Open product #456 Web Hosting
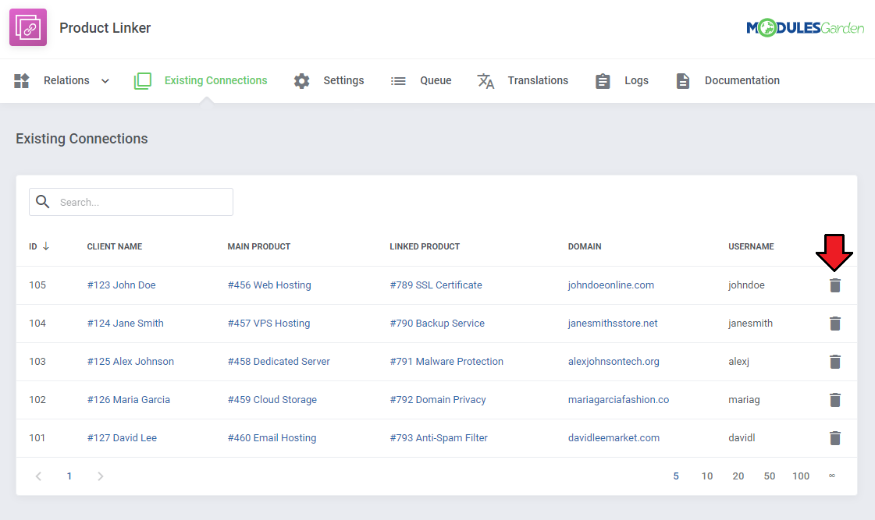Screen dimensions: 875x520 click(x=269, y=285)
